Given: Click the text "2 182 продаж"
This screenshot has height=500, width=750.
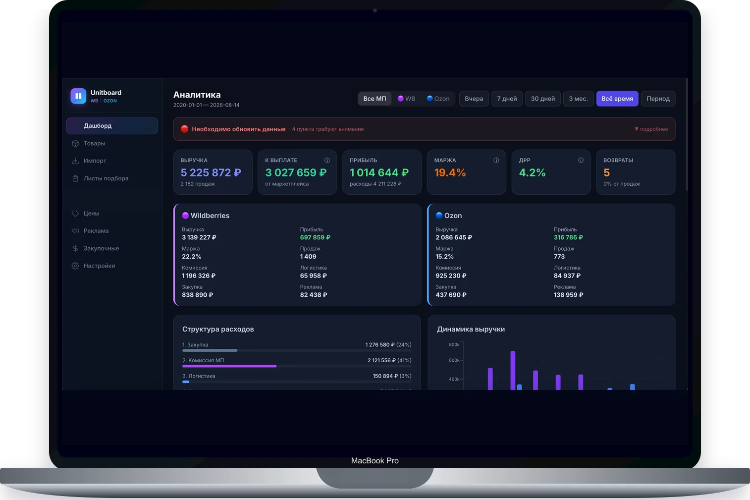Looking at the screenshot, I should [x=198, y=184].
